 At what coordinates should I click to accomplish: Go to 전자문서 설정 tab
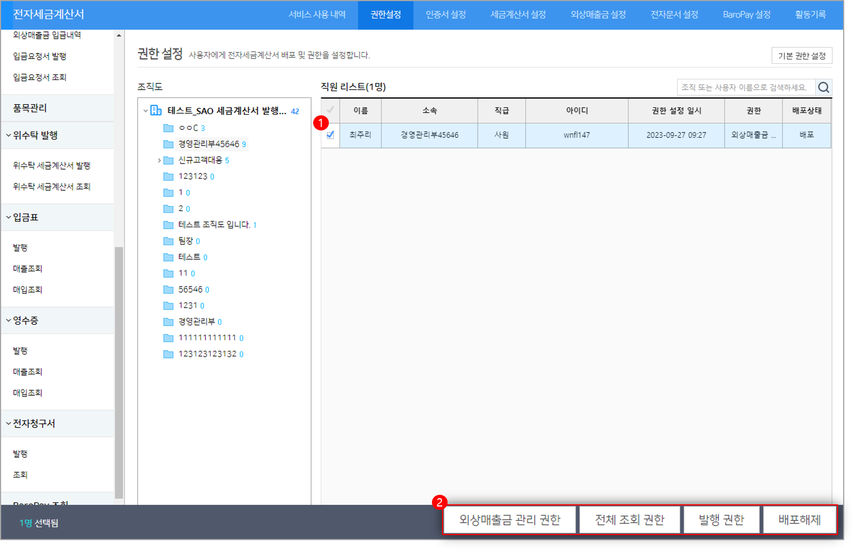pyautogui.click(x=674, y=15)
